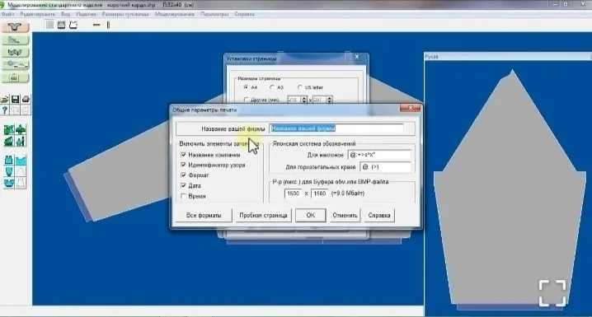Screen dimensions: 592x317
Task: Open the Параметры menu
Action: pyautogui.click(x=214, y=14)
